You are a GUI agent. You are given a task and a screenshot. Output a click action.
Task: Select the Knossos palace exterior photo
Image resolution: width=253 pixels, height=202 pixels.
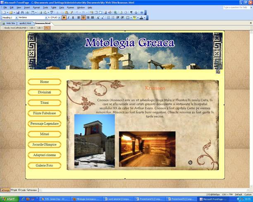click(x=95, y=141)
